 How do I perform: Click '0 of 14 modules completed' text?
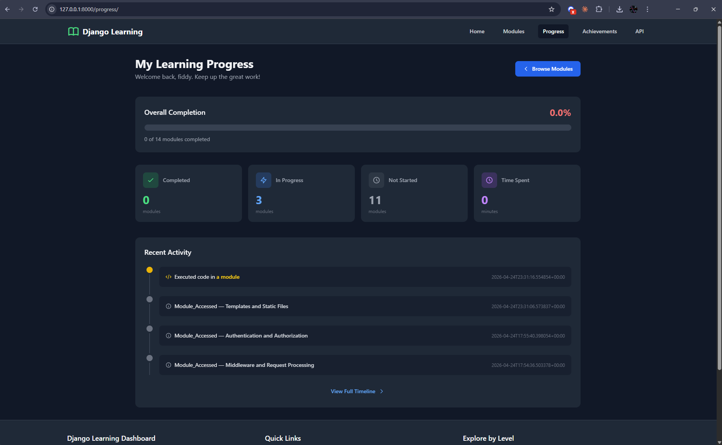pos(177,139)
